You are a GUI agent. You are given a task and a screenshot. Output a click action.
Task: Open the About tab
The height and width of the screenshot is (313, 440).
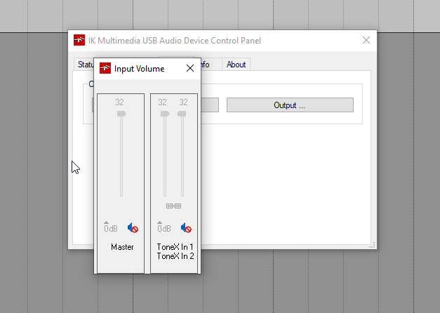[236, 65]
